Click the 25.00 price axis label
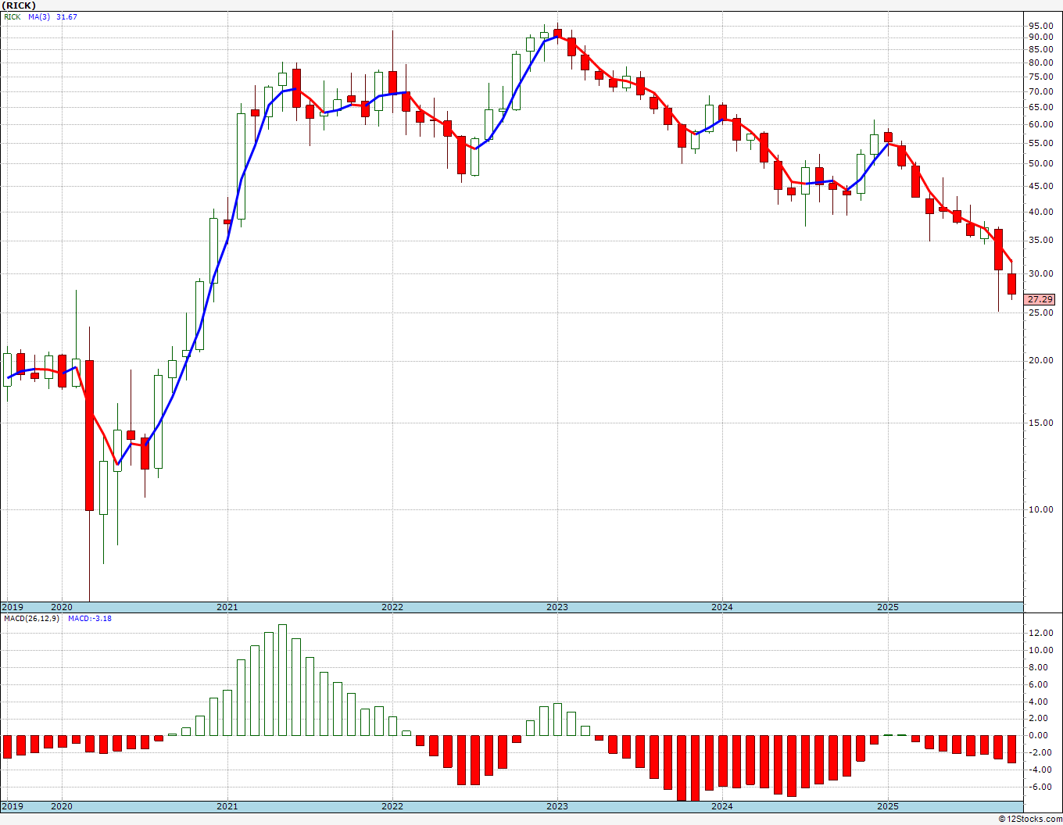The height and width of the screenshot is (825, 1063). click(x=1040, y=312)
